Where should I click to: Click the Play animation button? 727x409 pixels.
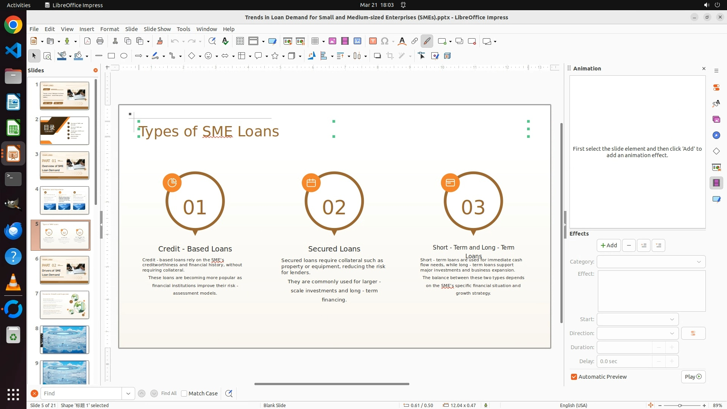coord(693,377)
